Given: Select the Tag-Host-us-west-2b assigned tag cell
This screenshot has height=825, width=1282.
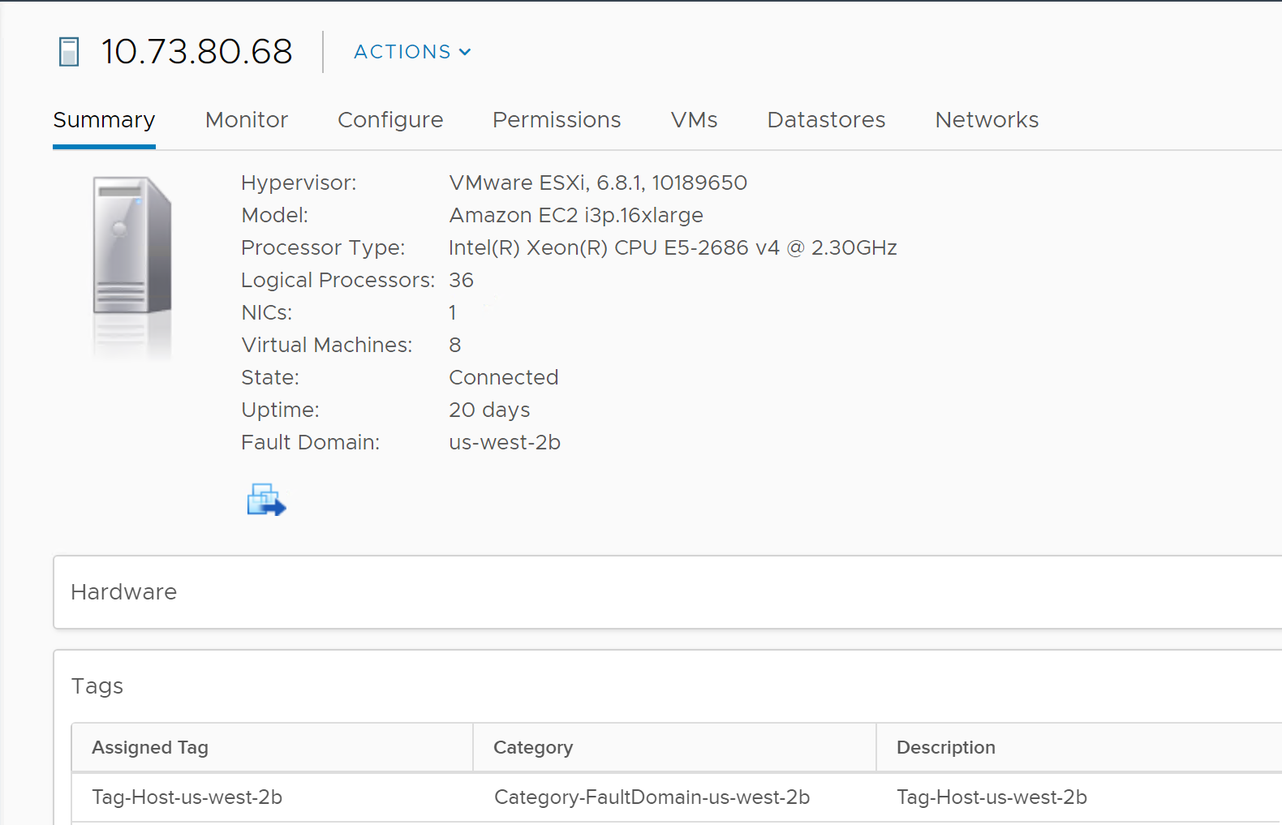Looking at the screenshot, I should pos(187,797).
